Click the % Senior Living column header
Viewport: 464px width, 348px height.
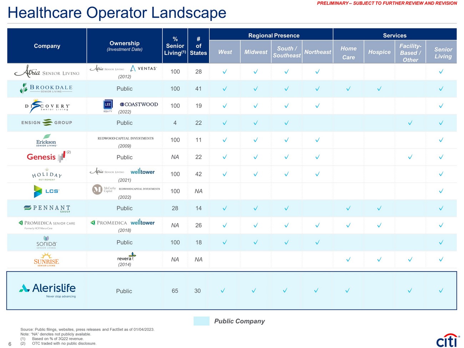[x=175, y=46]
